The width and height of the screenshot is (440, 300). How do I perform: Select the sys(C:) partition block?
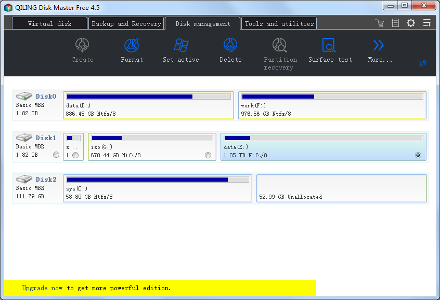158,188
